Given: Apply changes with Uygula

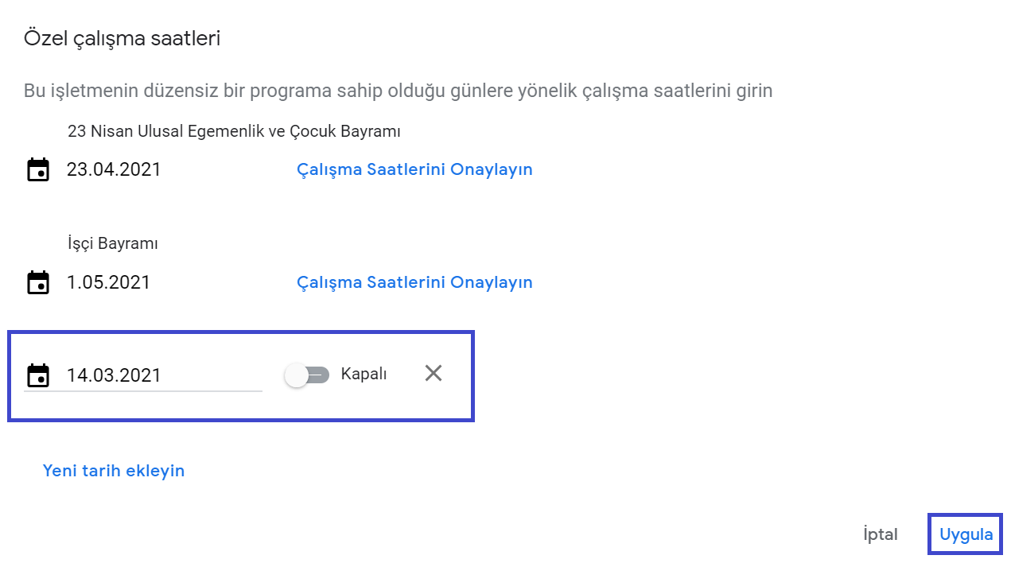Looking at the screenshot, I should tap(966, 534).
